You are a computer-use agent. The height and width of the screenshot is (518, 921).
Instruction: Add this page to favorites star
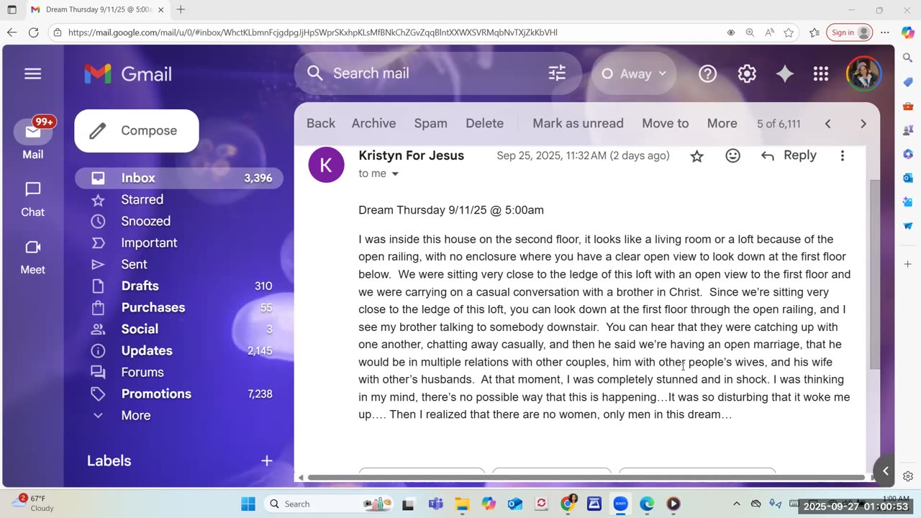tap(789, 32)
